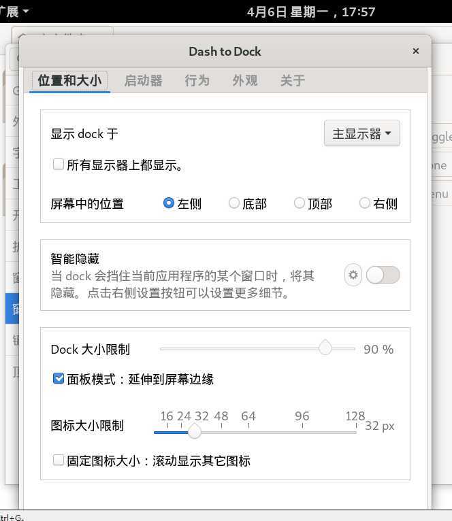Viewport: 452px width, 521px height.
Task: Select the 底部 position radio button
Action: 233,203
